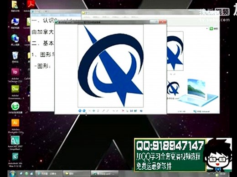
Task: Open user documents folder desktop icon
Action: (15, 6)
